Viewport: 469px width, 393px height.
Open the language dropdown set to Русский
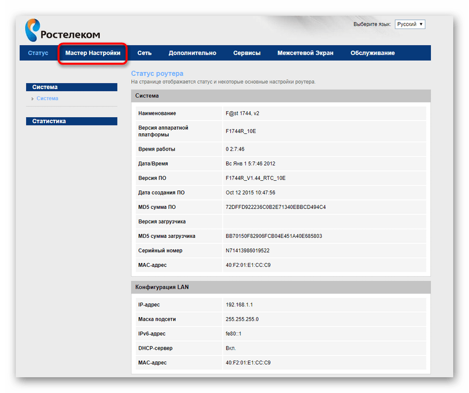pos(410,24)
